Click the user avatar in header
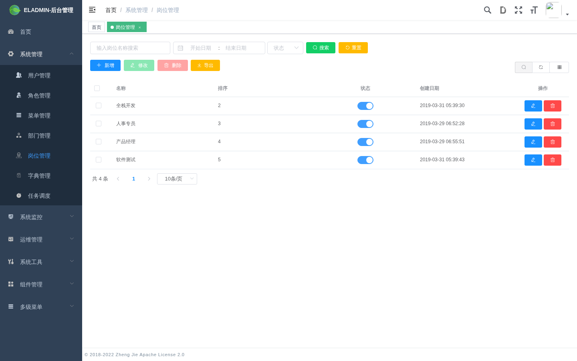The image size is (577, 361). 553,10
